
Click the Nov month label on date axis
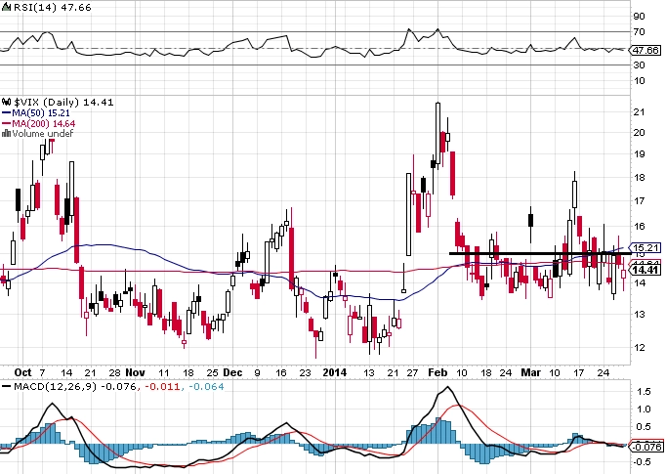tap(135, 372)
